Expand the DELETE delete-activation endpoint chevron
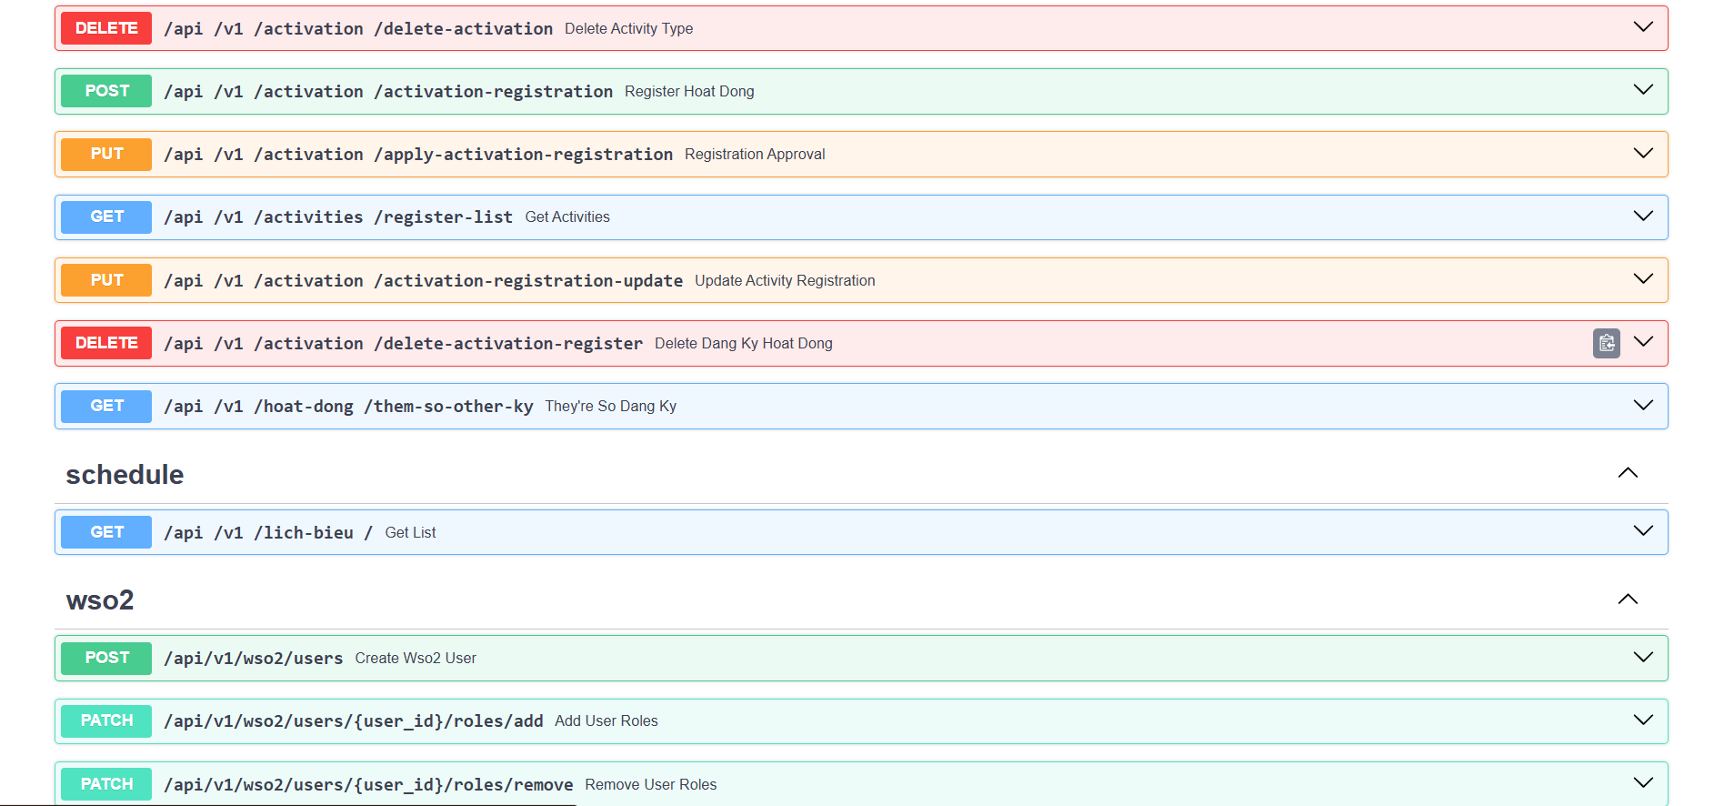This screenshot has width=1724, height=806. (x=1643, y=27)
